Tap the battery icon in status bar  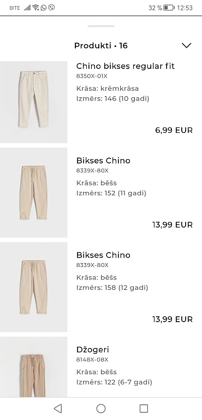coord(169,8)
